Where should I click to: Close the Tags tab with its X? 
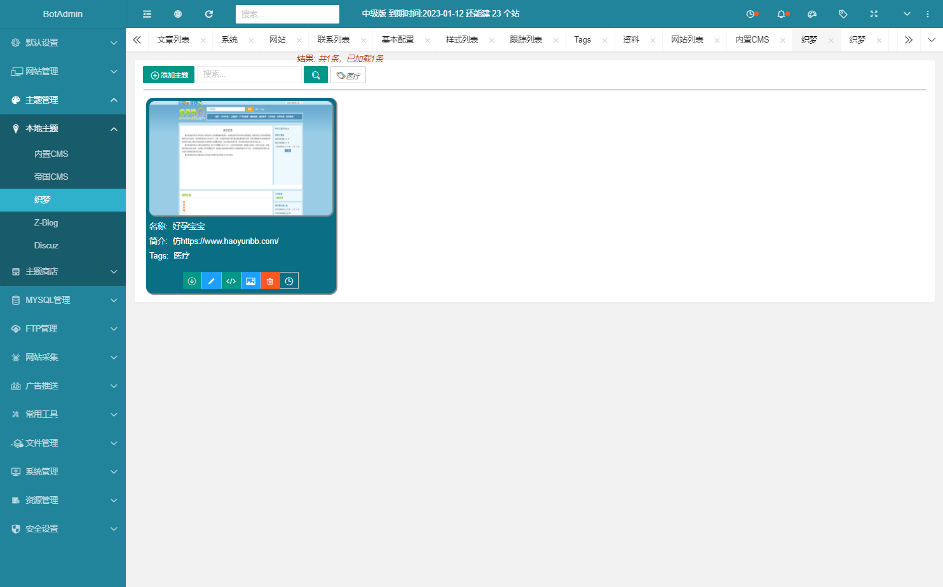(x=604, y=40)
